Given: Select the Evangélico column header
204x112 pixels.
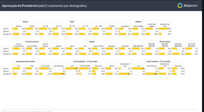Looking at the screenshot, I should 125,26.
